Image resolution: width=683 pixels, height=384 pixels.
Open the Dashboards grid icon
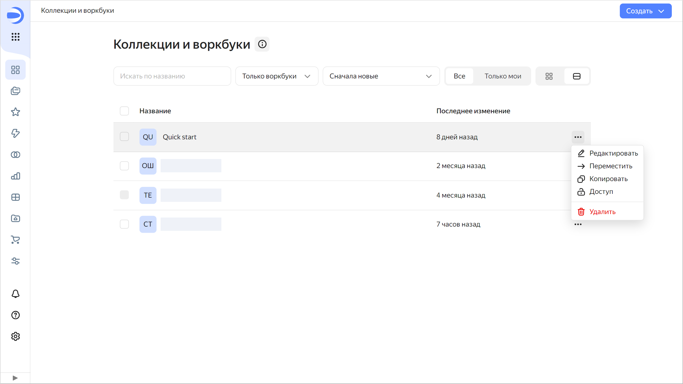click(15, 197)
